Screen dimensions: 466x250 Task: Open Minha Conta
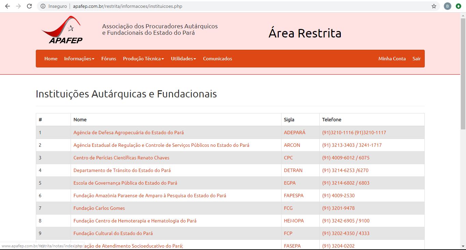coord(392,59)
